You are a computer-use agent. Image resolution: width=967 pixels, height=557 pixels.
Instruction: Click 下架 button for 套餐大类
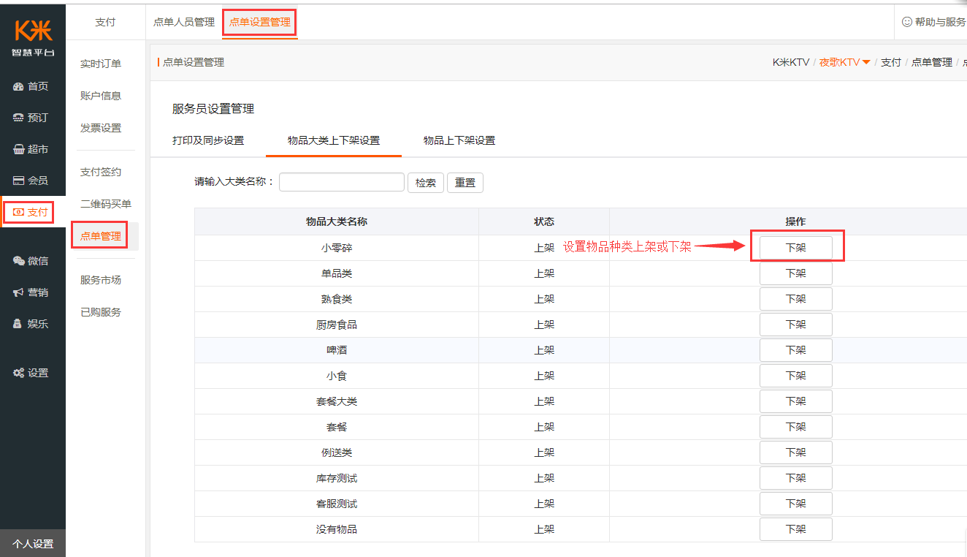tap(796, 401)
